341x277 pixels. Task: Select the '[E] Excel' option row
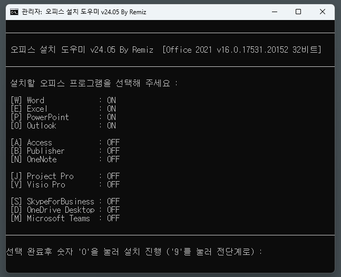coord(63,108)
